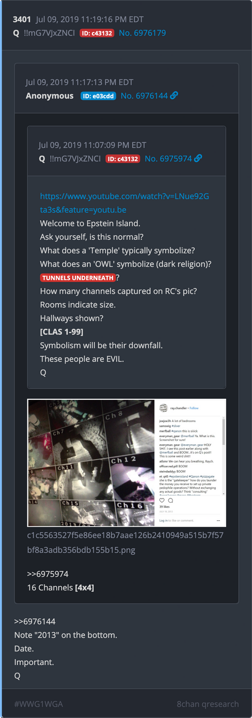252x718 pixels.
Task: Click the #WWG1WGA hashtag footer
Action: click(39, 704)
